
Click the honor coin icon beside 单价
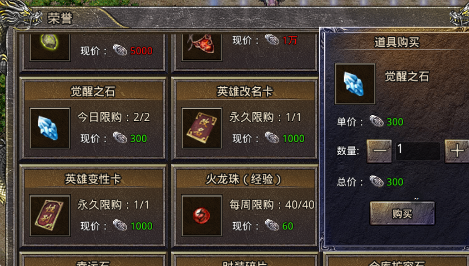(x=376, y=121)
